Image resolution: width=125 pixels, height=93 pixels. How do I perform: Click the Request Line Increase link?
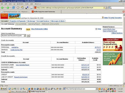21,77
